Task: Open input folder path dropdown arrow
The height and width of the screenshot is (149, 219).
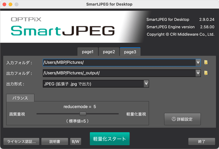Action: tap(198, 62)
